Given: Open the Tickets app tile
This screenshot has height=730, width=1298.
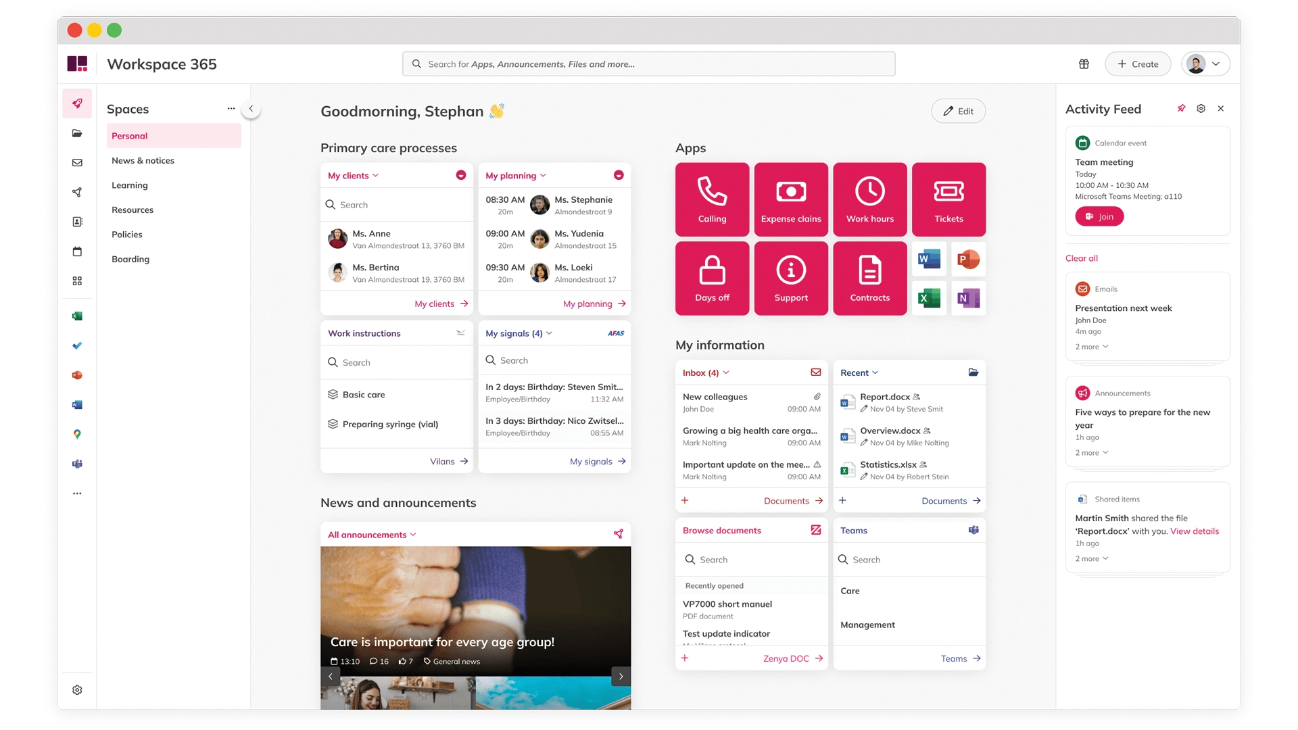Looking at the screenshot, I should (x=948, y=199).
